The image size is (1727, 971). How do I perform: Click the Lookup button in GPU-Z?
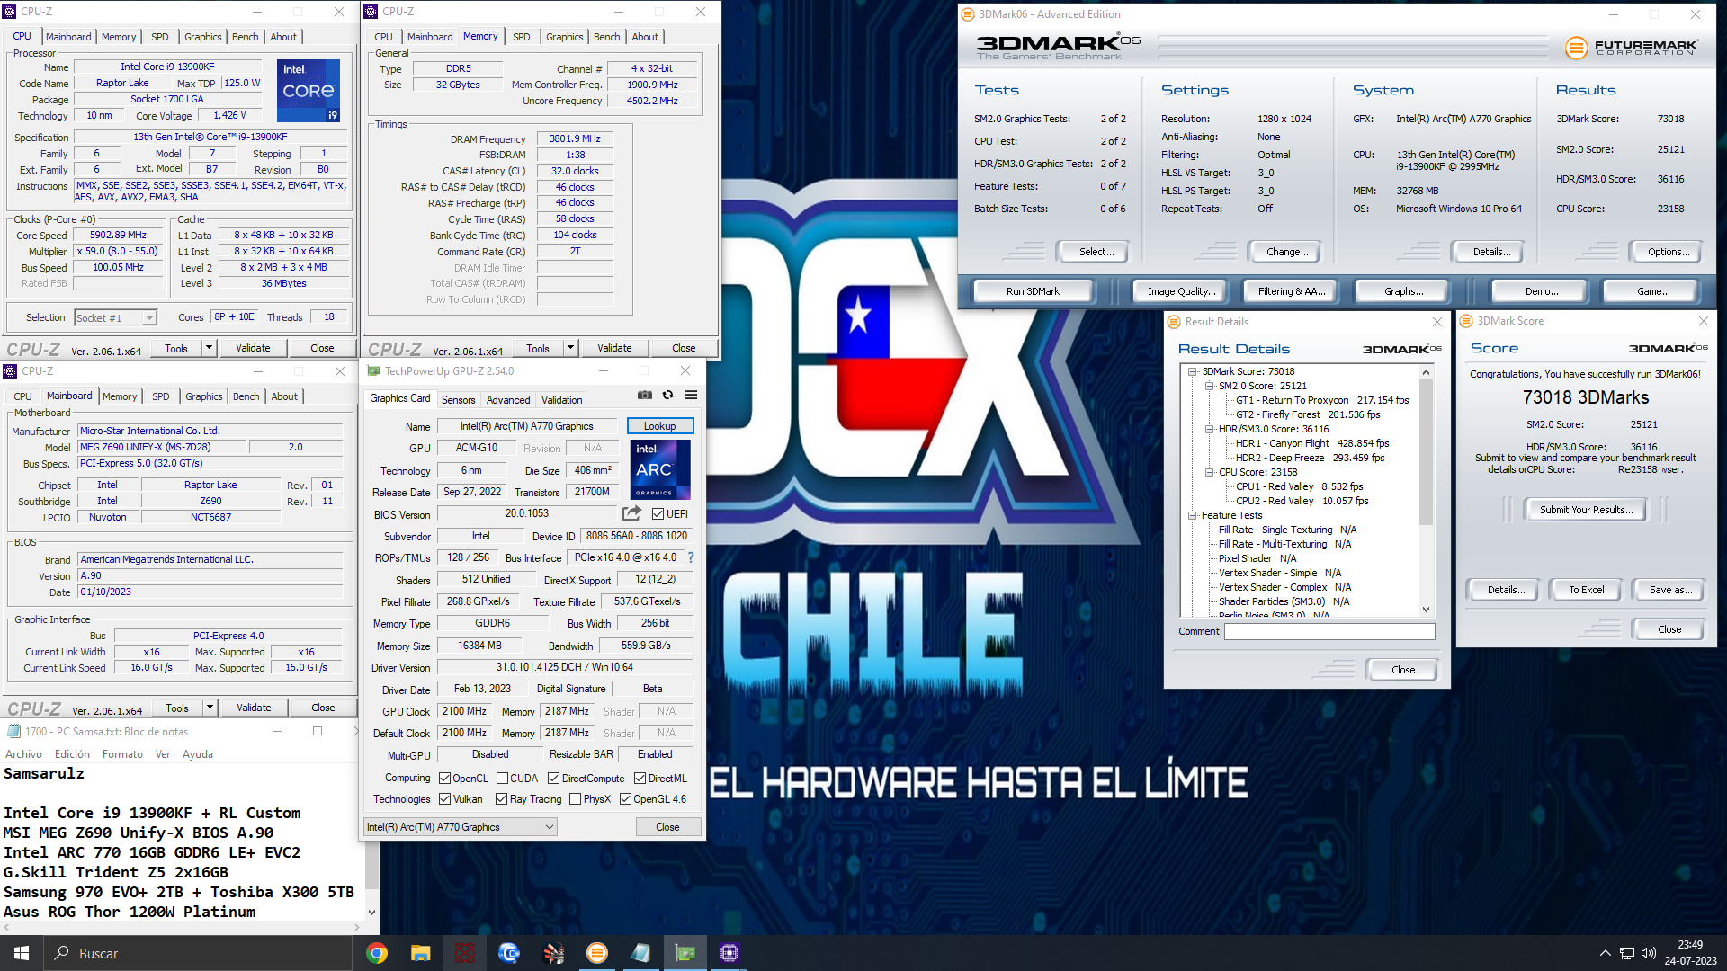click(659, 426)
